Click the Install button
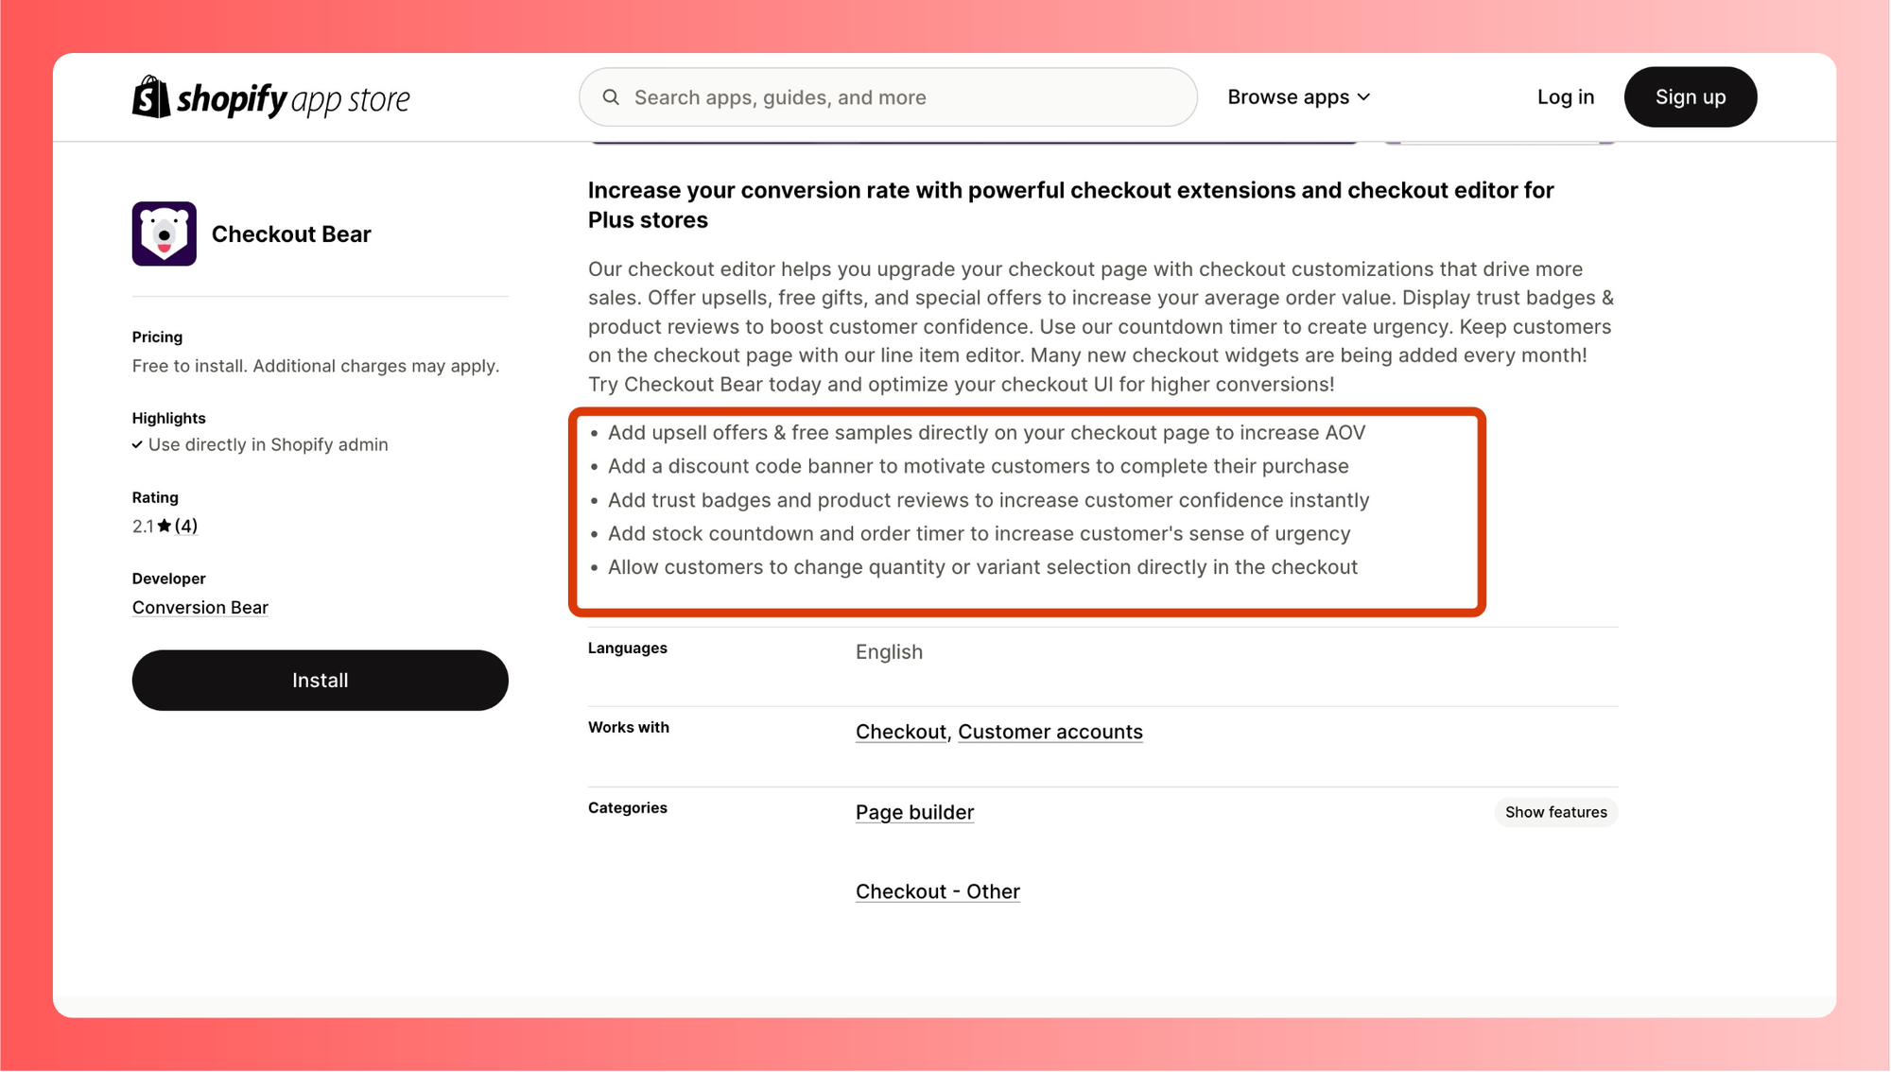The height and width of the screenshot is (1072, 1891). click(x=320, y=680)
